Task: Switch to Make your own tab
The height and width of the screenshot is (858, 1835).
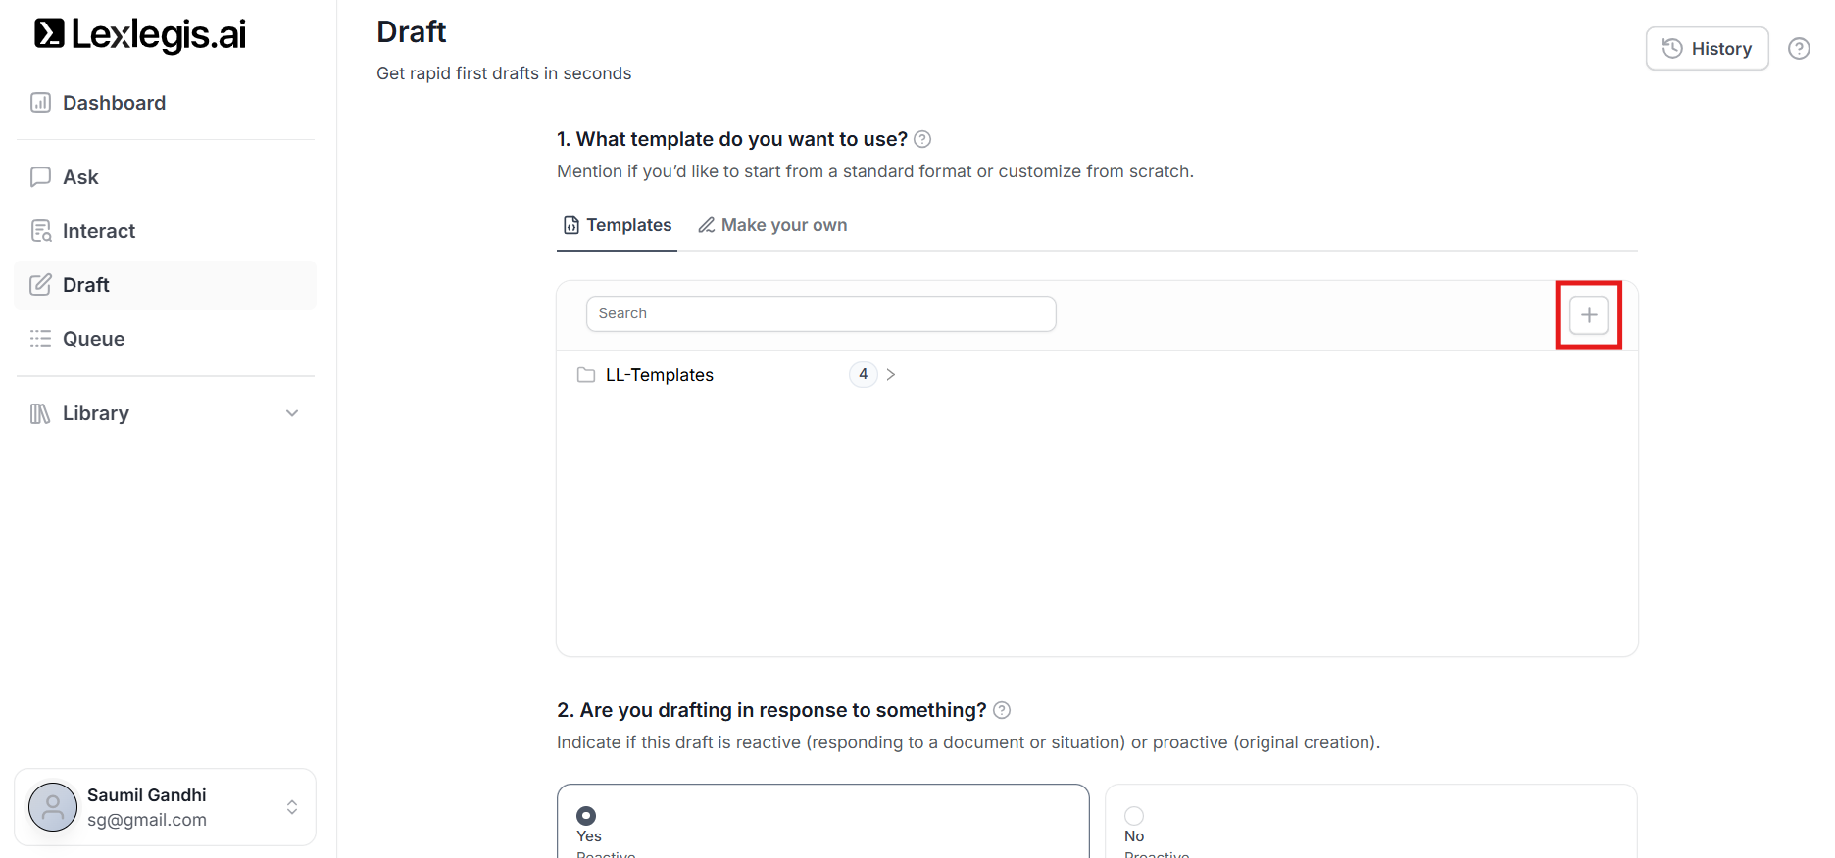Action: pos(772,225)
